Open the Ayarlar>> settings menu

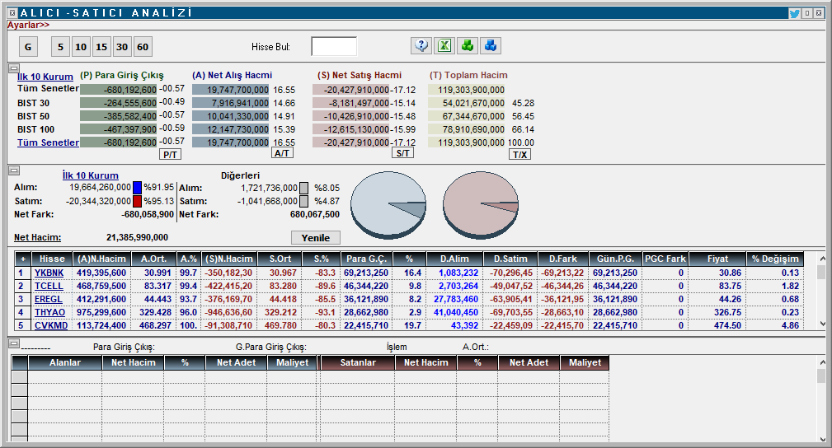pyautogui.click(x=28, y=25)
